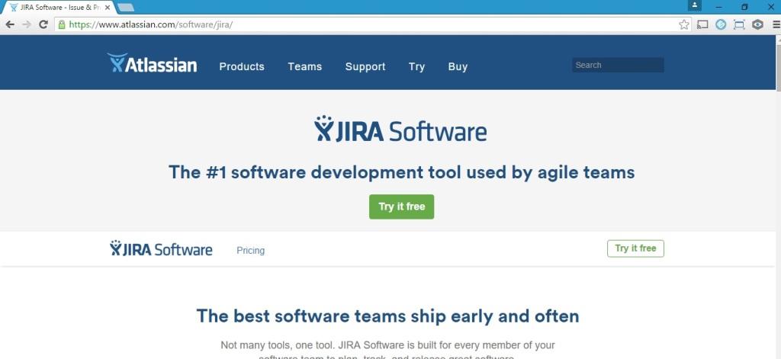Click the JIRA Software logo in sub-navigation
Screen dimensions: 781x359
pyautogui.click(x=161, y=248)
